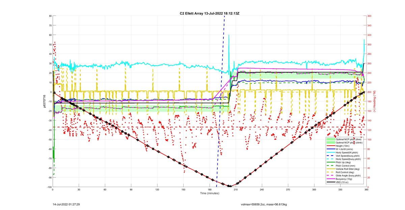Select the left axis label "p6370716"
This screenshot has height=210, width=405.
44,101
